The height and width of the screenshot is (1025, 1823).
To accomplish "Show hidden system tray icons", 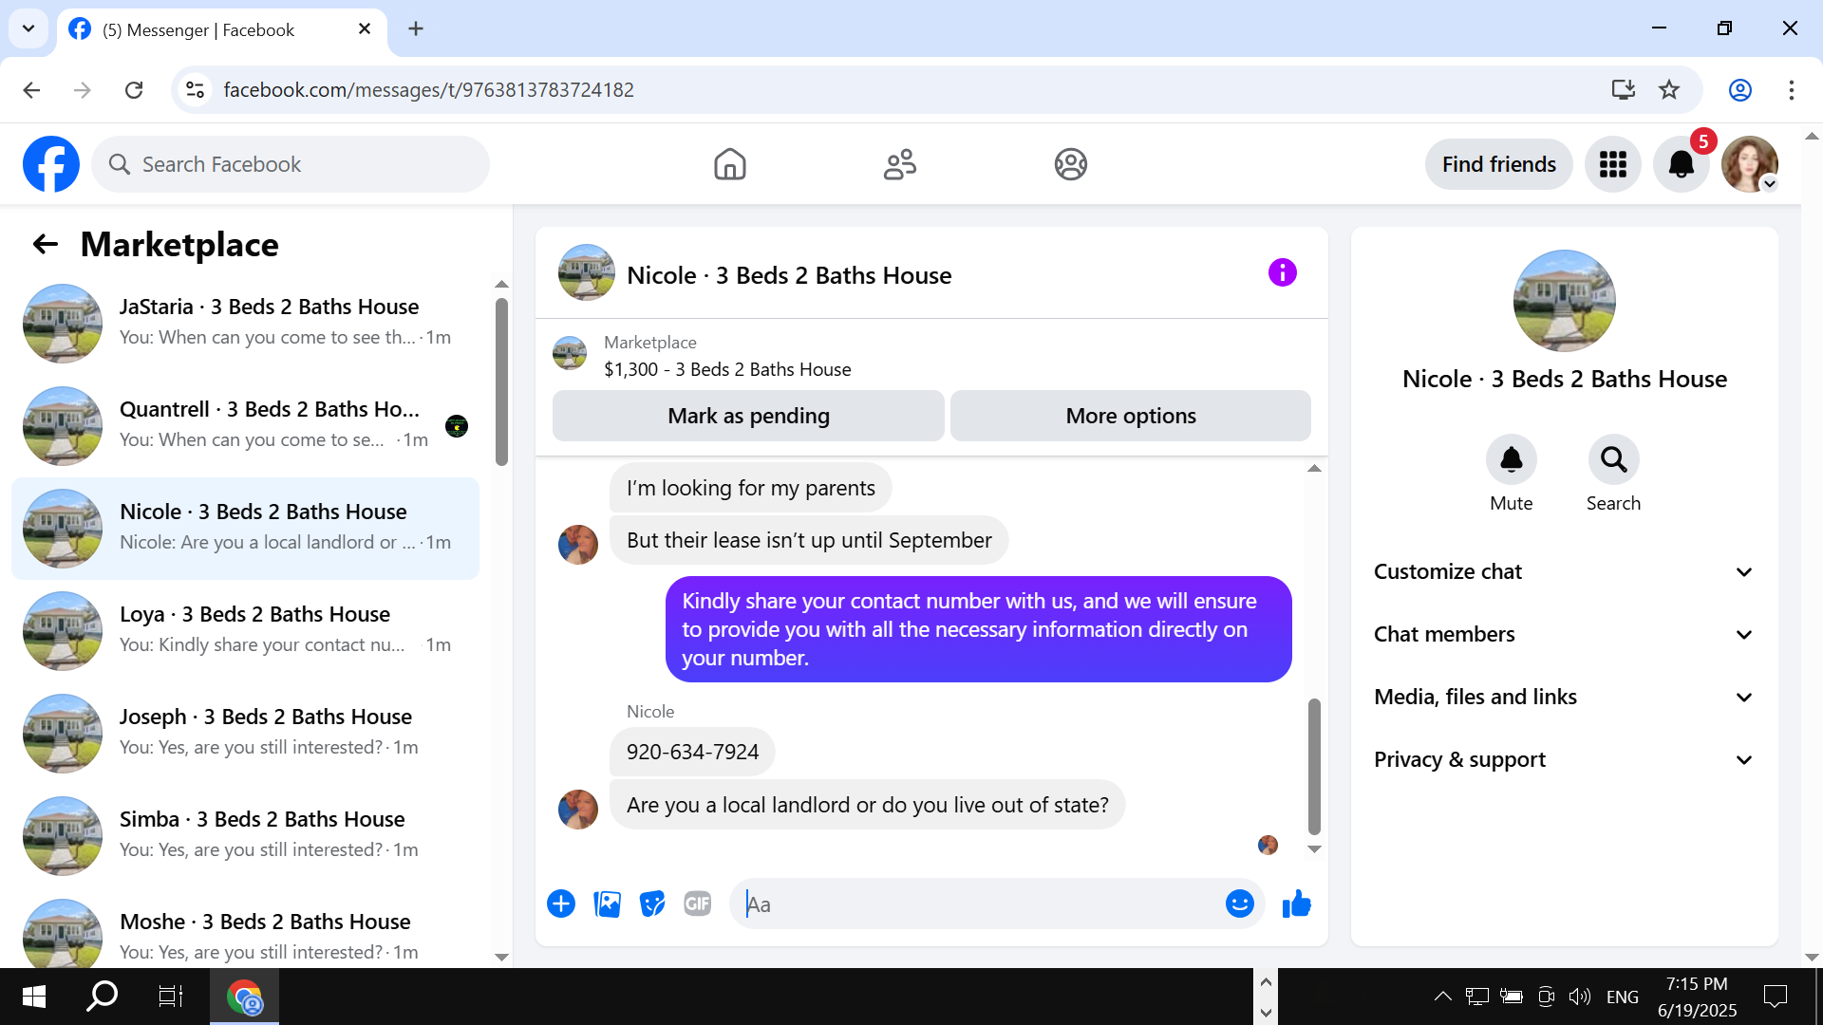I will click(x=1442, y=997).
